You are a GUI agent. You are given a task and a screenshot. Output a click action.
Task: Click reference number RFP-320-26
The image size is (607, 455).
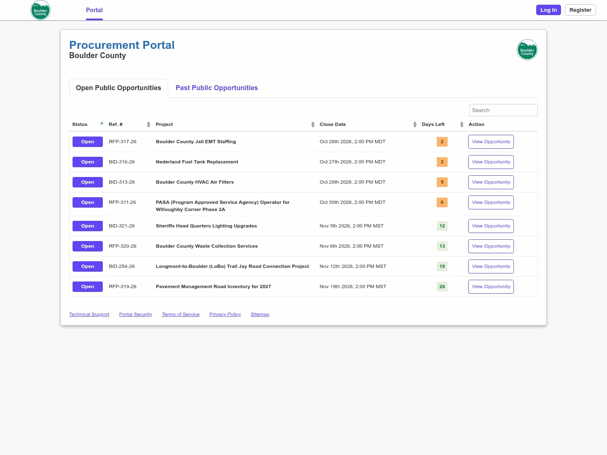[x=123, y=246]
